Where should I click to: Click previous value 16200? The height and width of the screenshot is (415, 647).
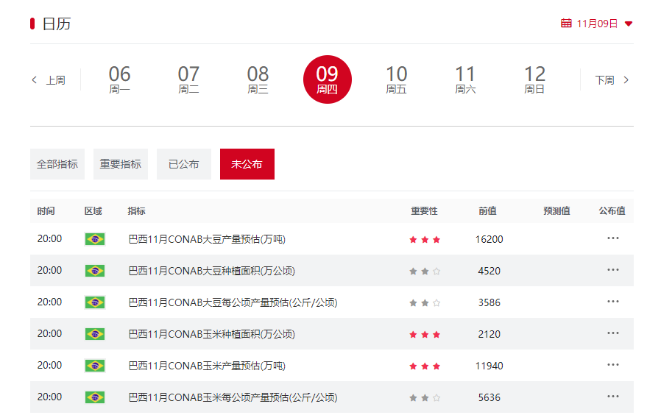click(x=489, y=239)
